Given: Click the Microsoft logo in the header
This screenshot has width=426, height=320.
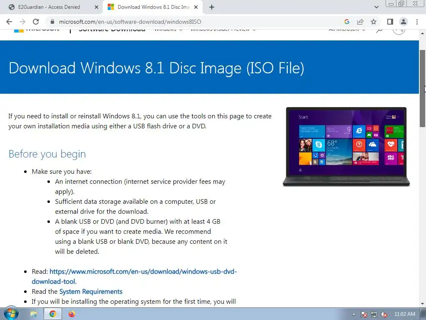Looking at the screenshot, I should (x=37, y=30).
